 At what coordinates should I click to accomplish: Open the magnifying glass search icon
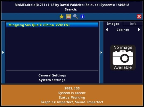pos(75,17)
